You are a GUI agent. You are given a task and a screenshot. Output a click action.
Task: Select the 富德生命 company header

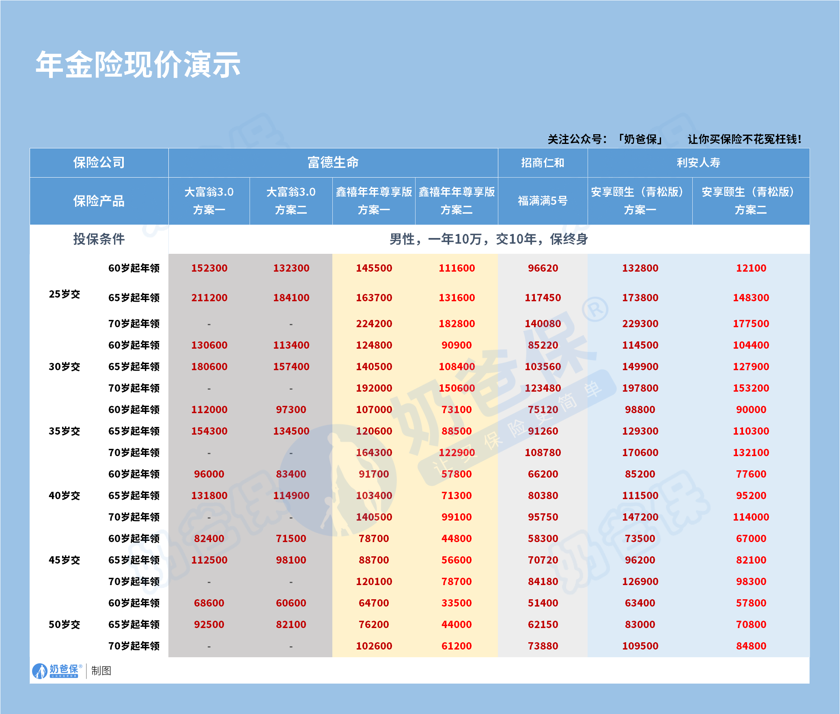333,163
